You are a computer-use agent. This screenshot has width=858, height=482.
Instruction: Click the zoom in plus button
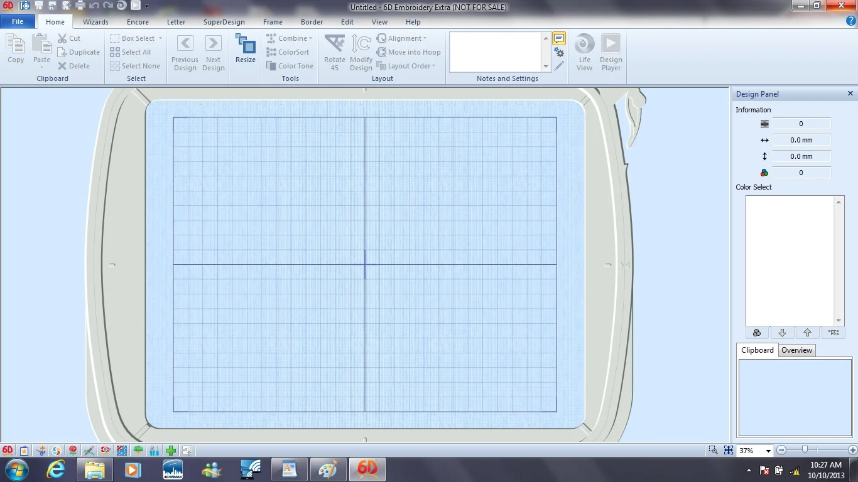pyautogui.click(x=852, y=450)
